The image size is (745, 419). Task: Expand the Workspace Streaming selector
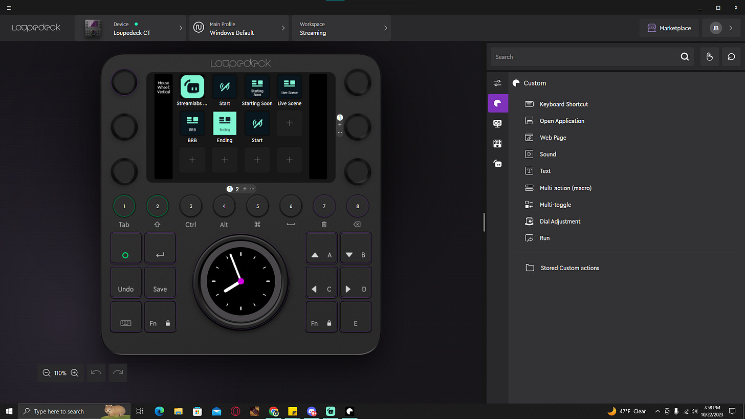342,28
